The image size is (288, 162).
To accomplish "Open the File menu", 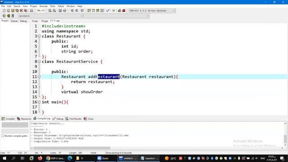I will coord(3,6).
